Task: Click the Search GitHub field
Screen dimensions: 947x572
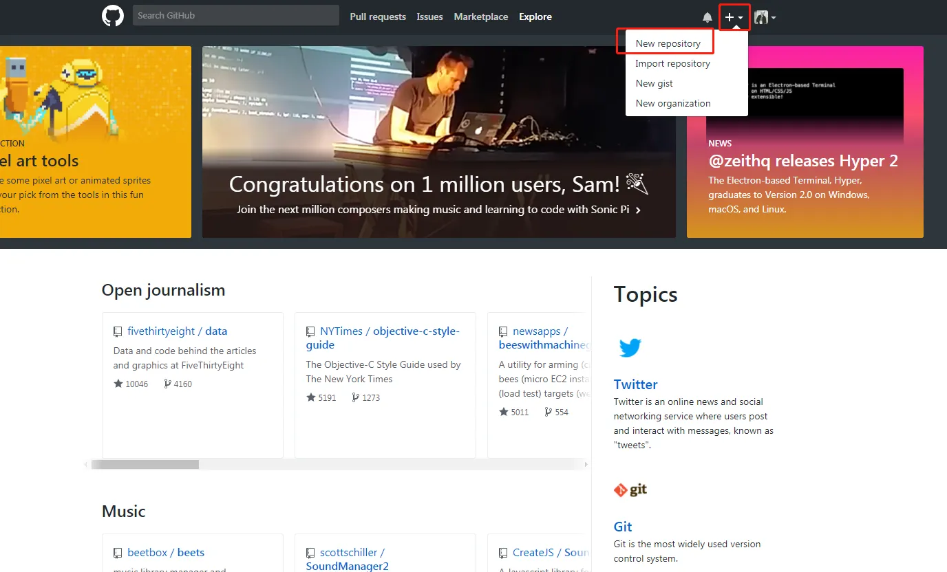Action: tap(236, 15)
